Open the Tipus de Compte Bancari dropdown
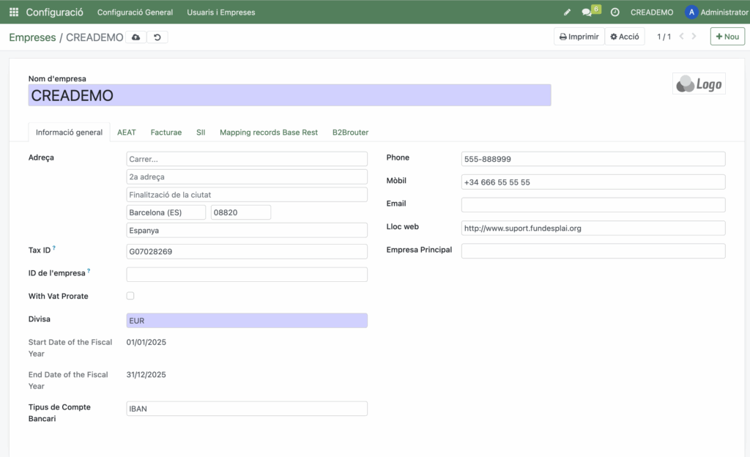 (x=247, y=409)
